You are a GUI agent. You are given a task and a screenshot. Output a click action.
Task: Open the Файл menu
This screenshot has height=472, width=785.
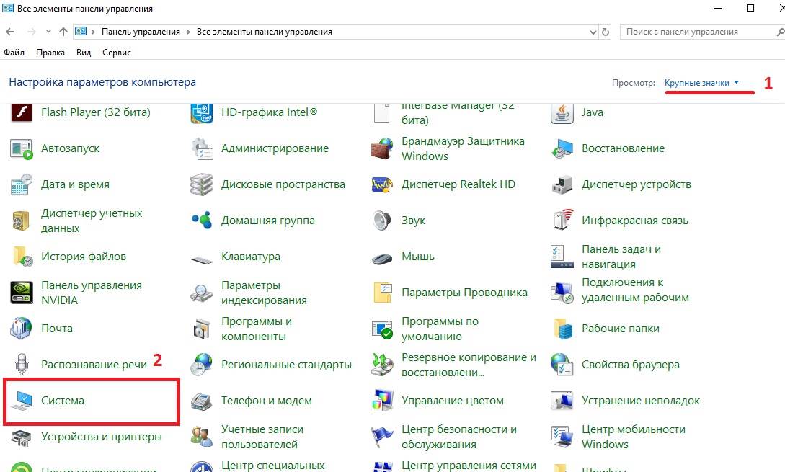(14, 53)
